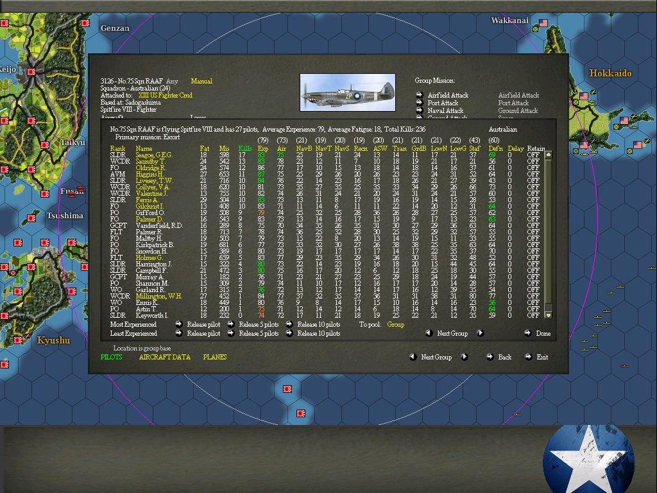
Task: Open XIII US Fighter Cmd headquarters link
Action: coord(165,95)
